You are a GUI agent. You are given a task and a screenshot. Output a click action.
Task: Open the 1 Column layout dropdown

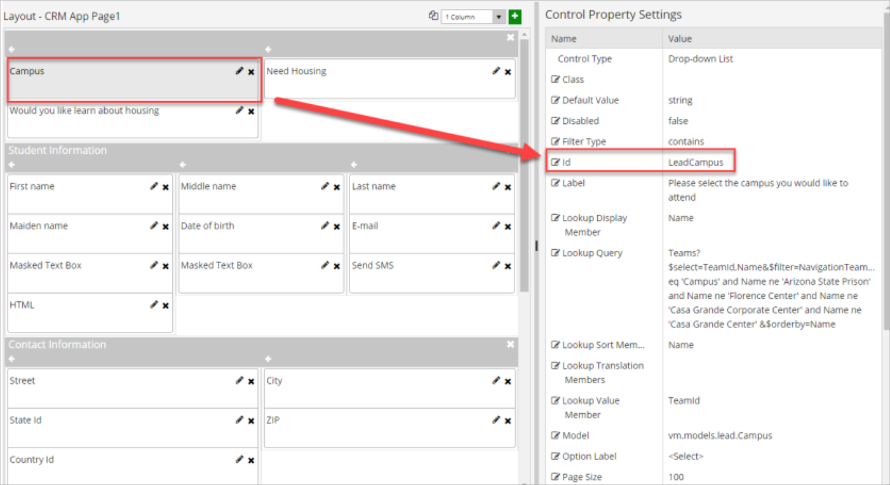[x=498, y=17]
